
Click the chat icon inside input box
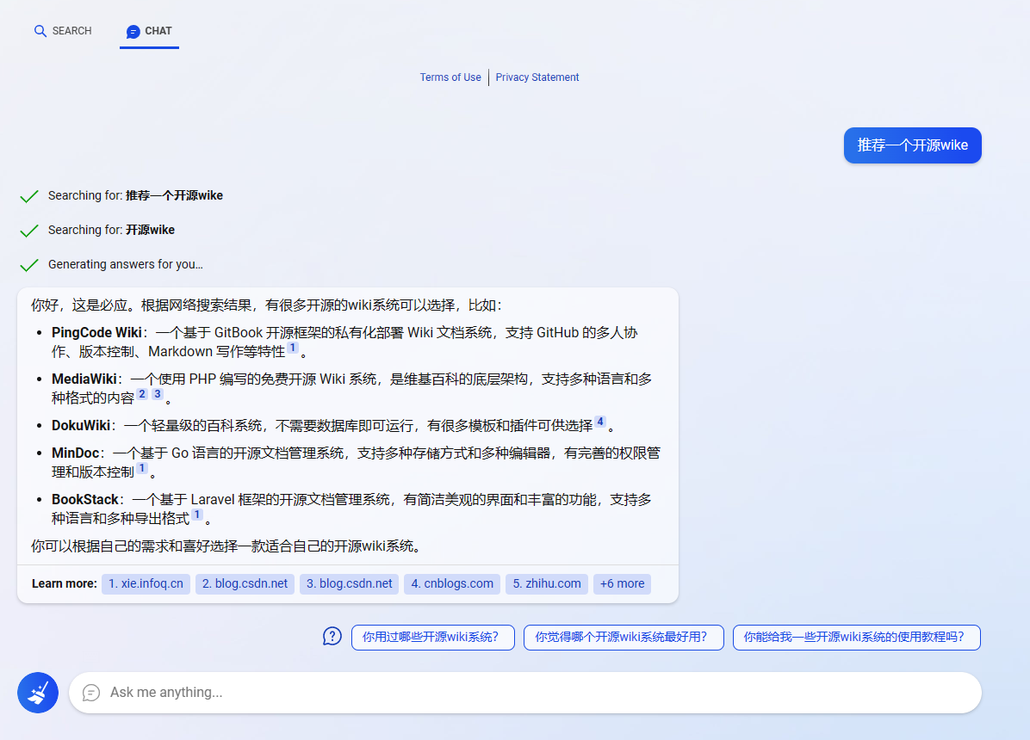point(91,692)
